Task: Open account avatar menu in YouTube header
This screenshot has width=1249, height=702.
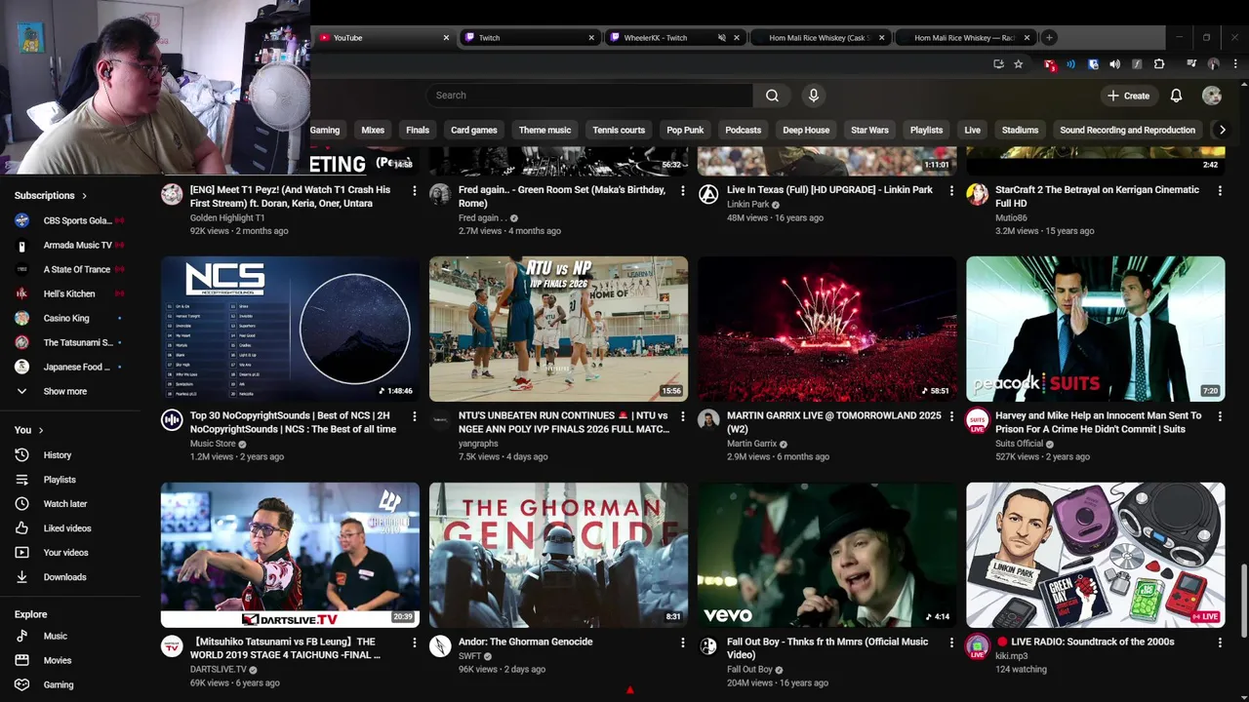Action: coord(1212,96)
